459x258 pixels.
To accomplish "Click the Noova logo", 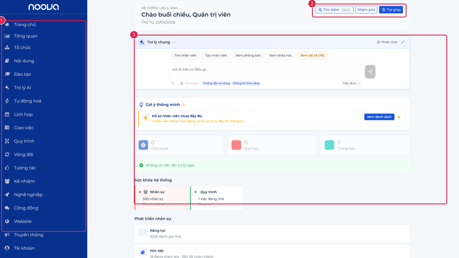I will pos(44,7).
